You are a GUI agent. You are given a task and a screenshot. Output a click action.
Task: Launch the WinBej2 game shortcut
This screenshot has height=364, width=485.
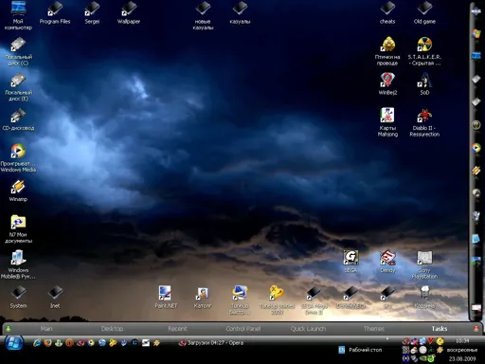pos(387,83)
